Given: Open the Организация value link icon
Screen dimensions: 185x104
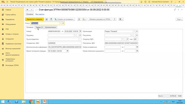Looking at the screenshot, I should pos(137,31).
